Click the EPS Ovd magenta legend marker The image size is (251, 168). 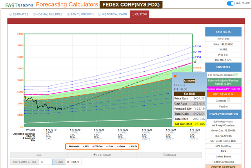pyautogui.click(x=93, y=146)
